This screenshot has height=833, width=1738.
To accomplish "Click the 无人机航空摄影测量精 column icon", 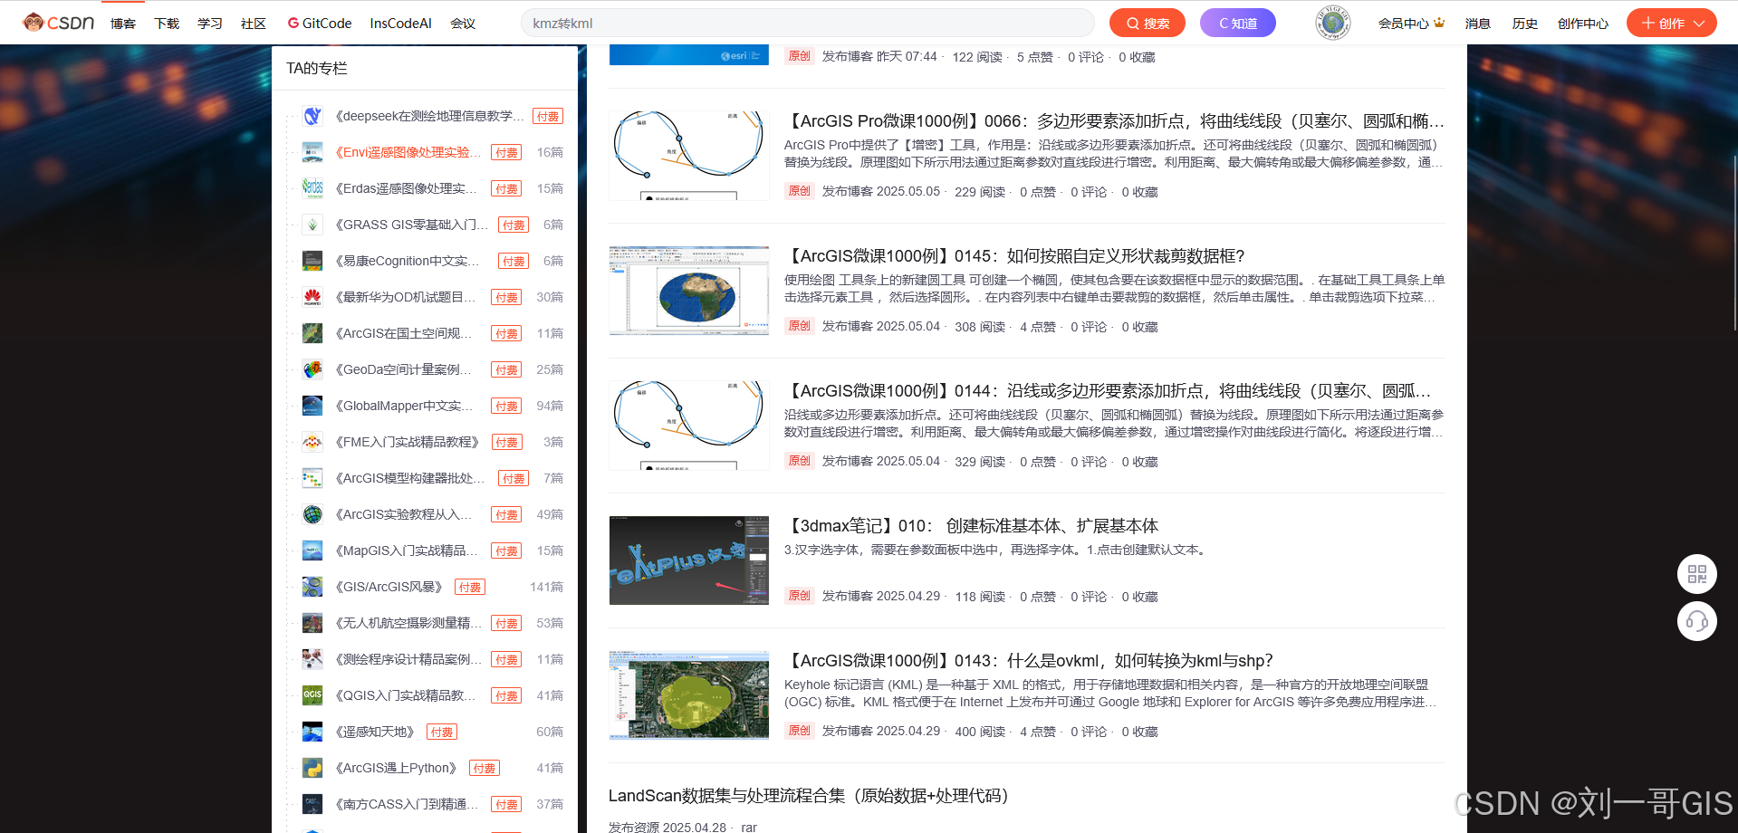I will pos(312,623).
